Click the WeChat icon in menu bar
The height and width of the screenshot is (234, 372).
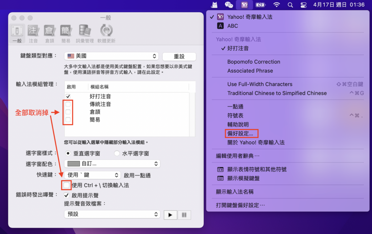(x=229, y=5)
